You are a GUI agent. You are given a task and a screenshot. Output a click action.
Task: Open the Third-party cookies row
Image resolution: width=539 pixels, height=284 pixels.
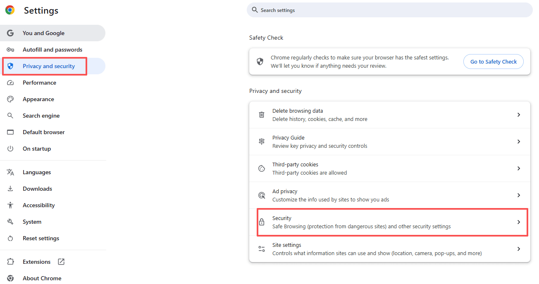tap(390, 168)
